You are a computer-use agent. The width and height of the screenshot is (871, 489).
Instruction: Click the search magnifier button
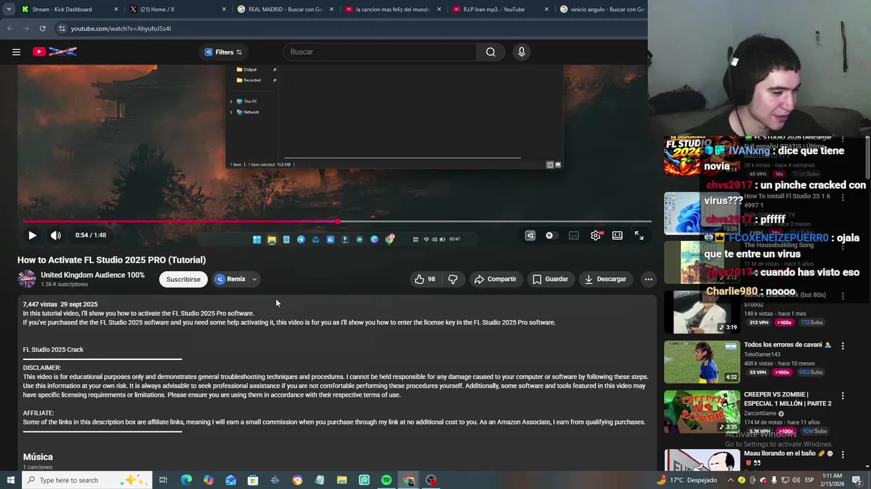point(491,52)
